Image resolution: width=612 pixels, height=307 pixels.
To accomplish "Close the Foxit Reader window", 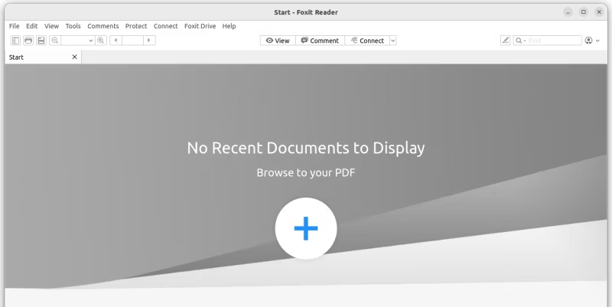I will coord(599,12).
